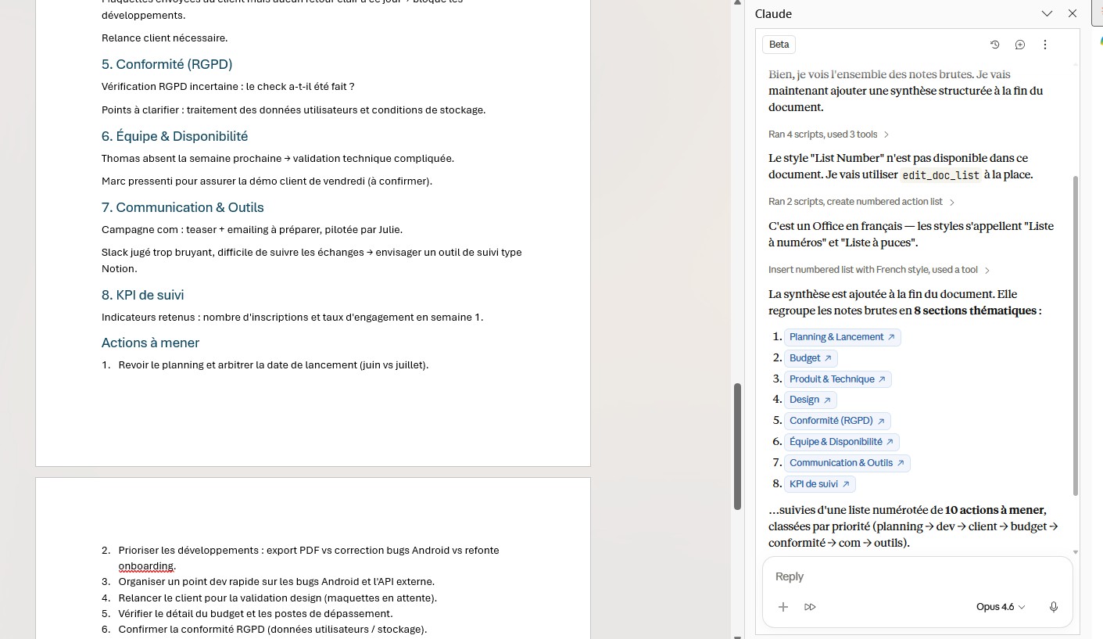1103x639 pixels.
Task: Jump to Planning & Lancement section link
Action: point(842,337)
